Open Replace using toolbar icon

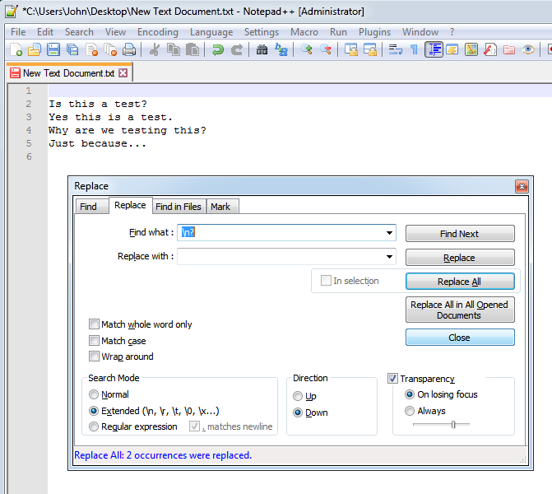[x=281, y=49]
